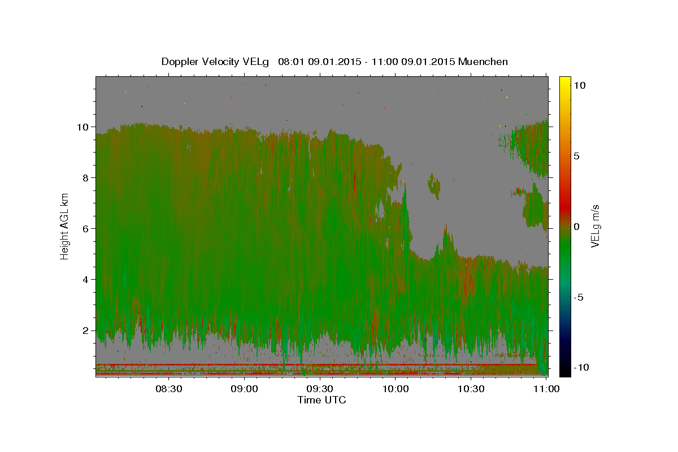Click the colorbar label '10' at top
This screenshot has height=452, width=678.
coord(580,85)
